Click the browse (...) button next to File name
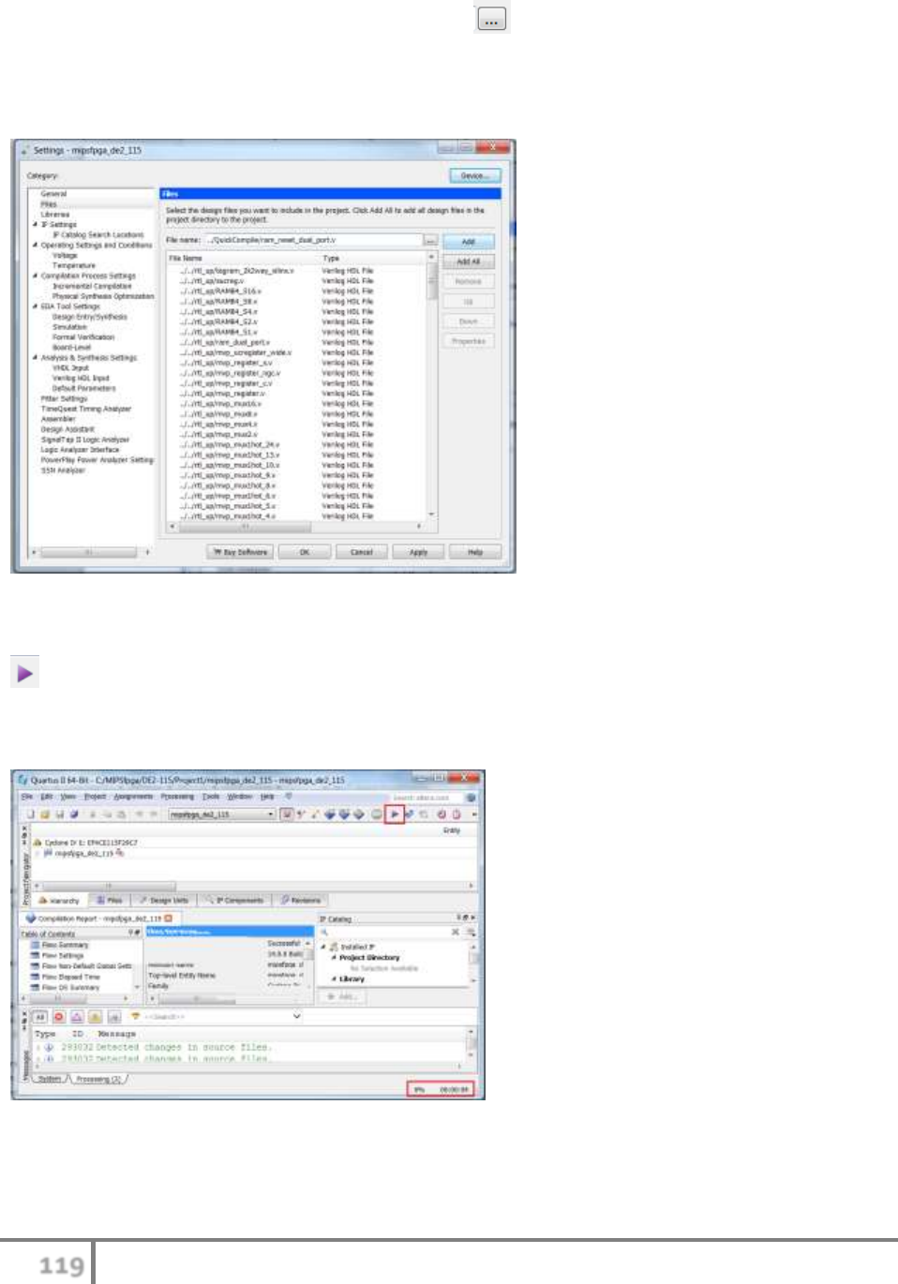Viewport: 898px width, 1284px height. coord(430,241)
